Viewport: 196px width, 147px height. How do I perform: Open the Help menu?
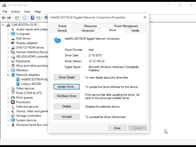[x=37, y=12]
